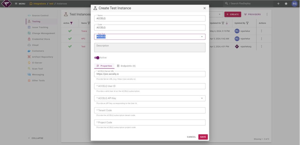Click the Tenant Code field

tap(150, 110)
